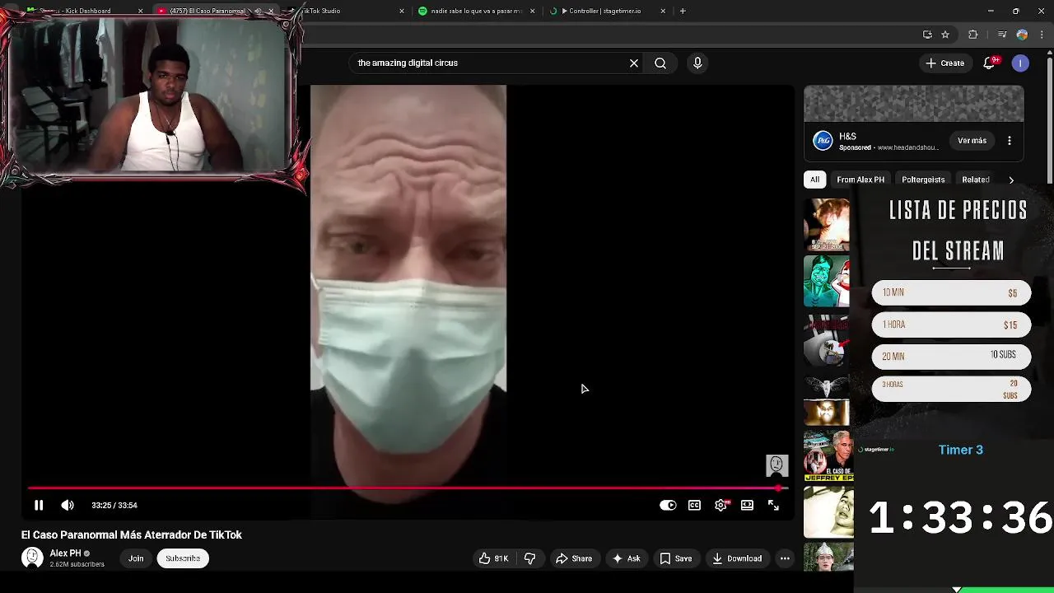
Task: Open the Chrome three-dot menu
Action: tap(1042, 35)
